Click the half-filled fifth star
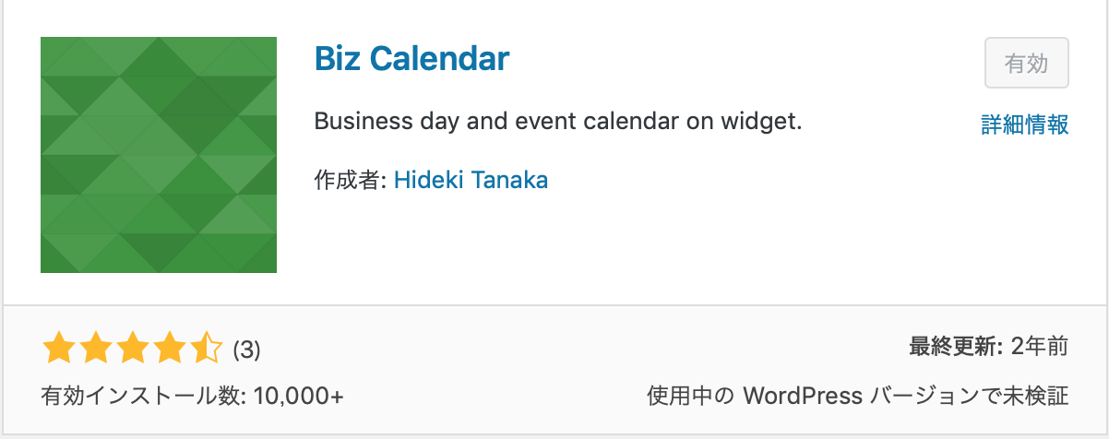The image size is (1109, 439). point(206,350)
